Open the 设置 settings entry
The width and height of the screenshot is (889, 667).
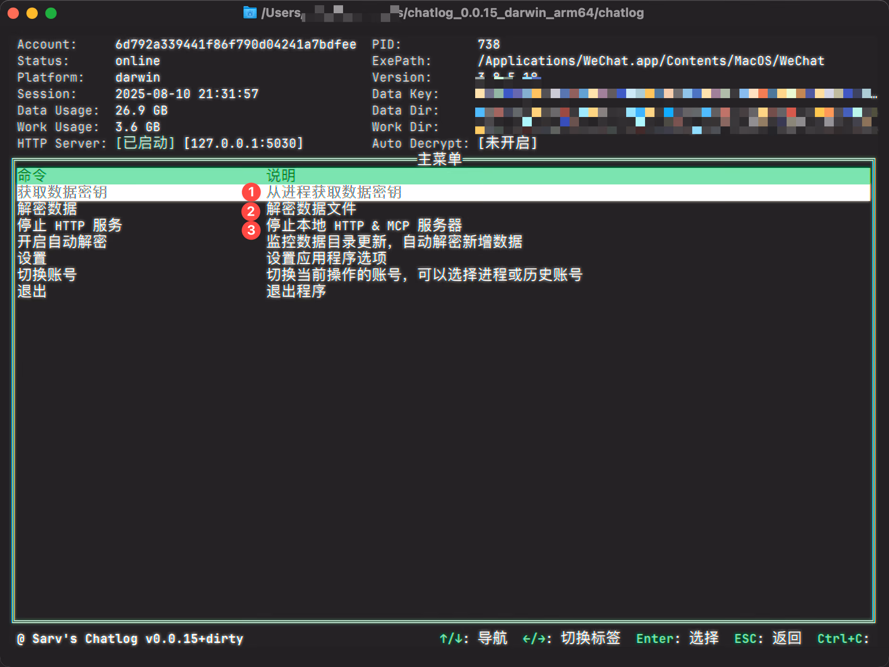tap(32, 258)
